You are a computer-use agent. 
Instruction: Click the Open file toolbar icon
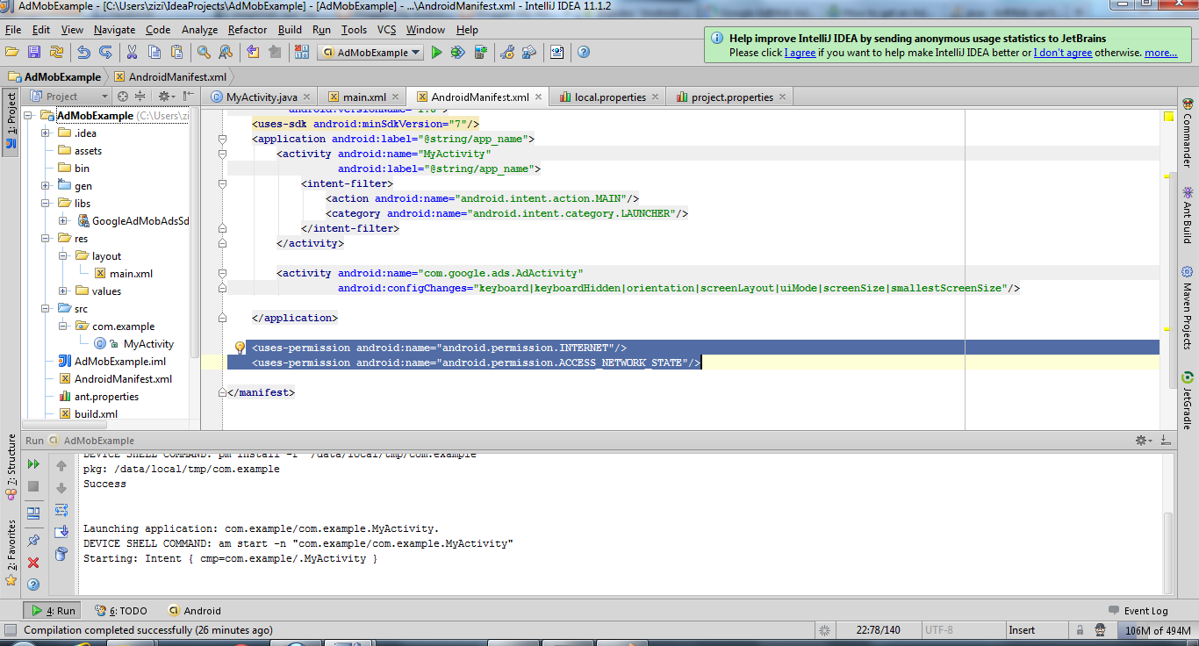11,53
